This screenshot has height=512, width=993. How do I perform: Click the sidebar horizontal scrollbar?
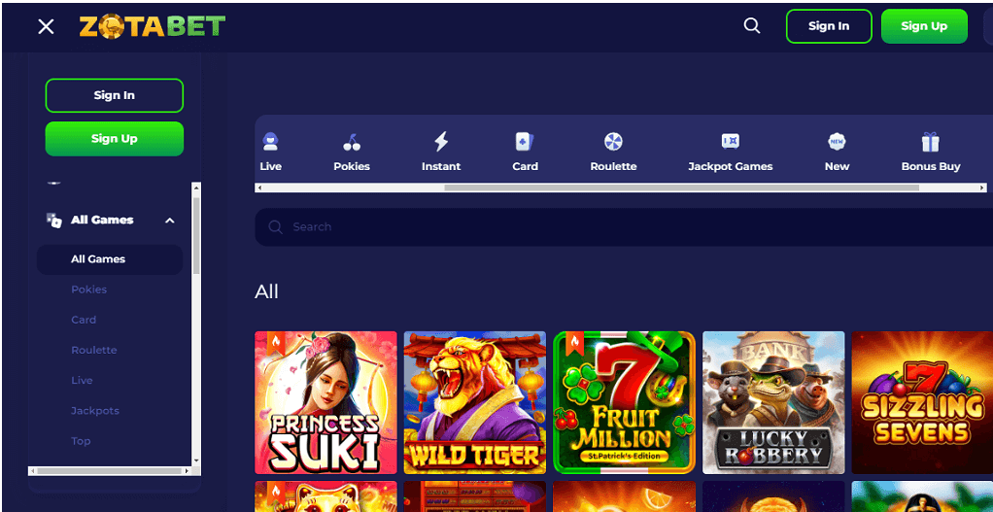(x=110, y=471)
